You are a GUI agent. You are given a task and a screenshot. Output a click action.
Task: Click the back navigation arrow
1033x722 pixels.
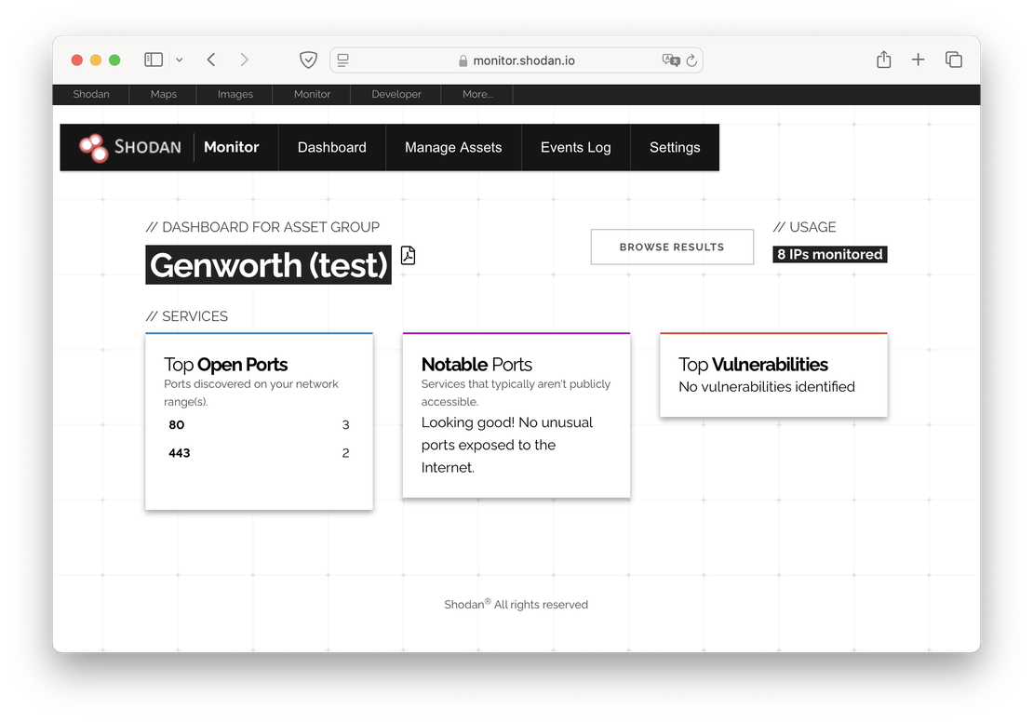[x=210, y=59]
